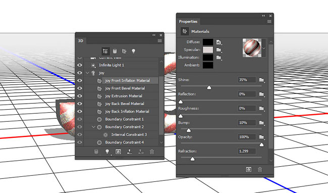
Task: Select the Properties tab
Action: pos(188,22)
